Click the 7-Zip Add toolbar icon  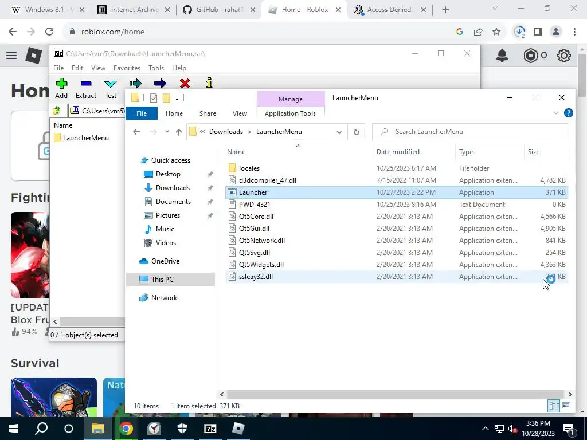61,83
